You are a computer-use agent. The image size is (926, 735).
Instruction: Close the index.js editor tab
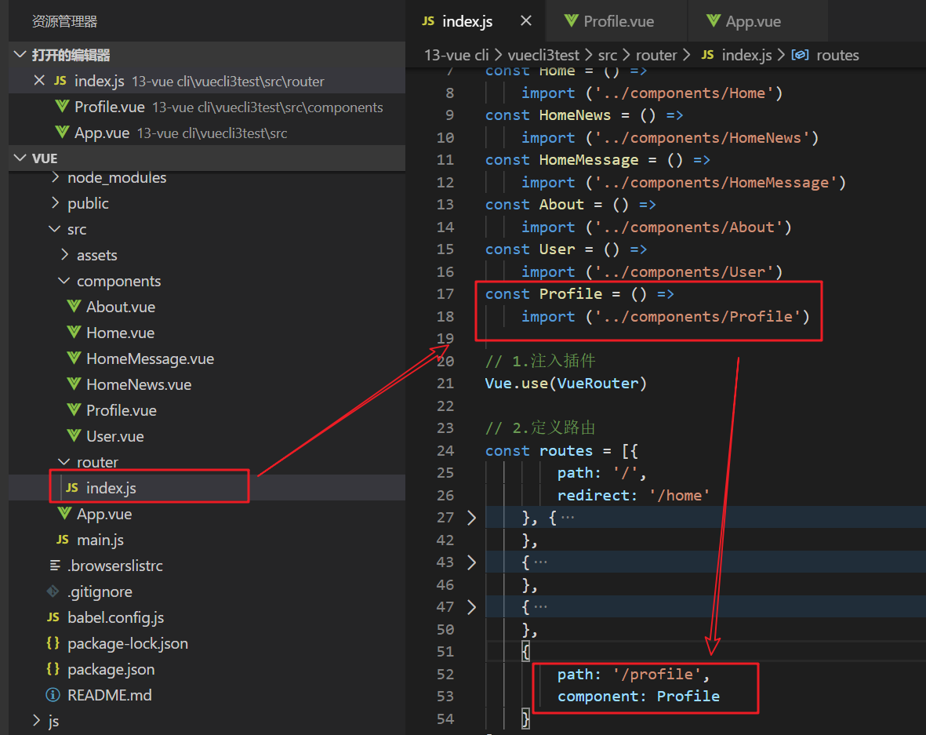[x=525, y=21]
